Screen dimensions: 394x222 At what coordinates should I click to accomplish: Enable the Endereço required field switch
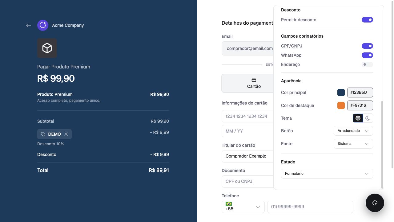(367, 64)
